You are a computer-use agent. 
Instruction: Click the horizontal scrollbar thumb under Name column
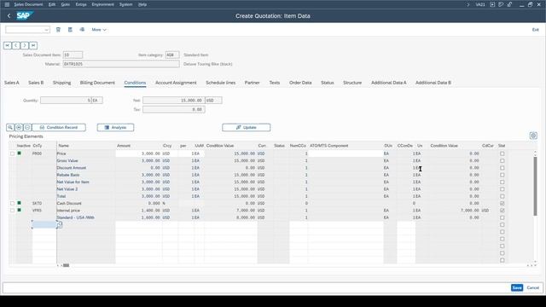[x=66, y=265]
